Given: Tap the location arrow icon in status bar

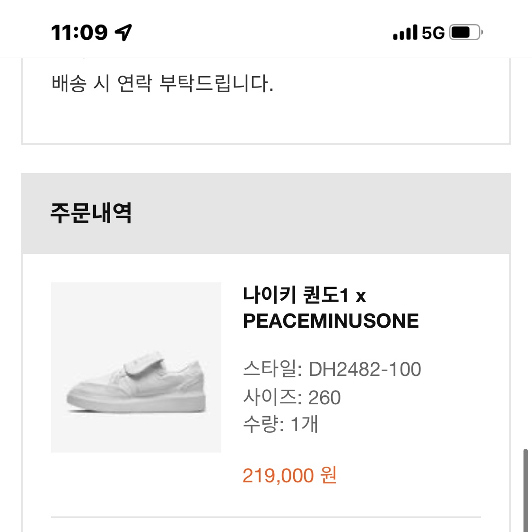Looking at the screenshot, I should click(123, 33).
